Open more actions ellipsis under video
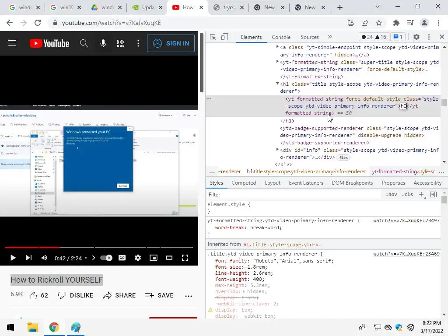448x336 pixels. point(189,296)
